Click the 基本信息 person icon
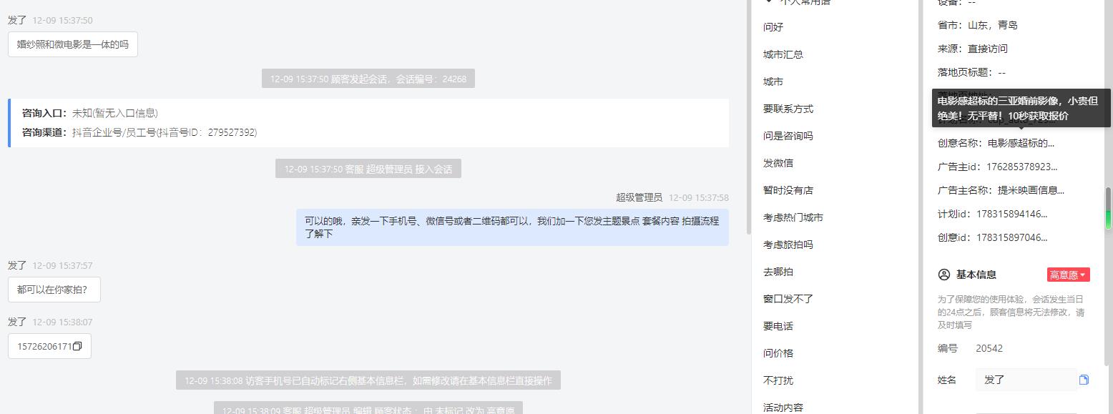Screen dimensions: 1113x414 pyautogui.click(x=943, y=275)
